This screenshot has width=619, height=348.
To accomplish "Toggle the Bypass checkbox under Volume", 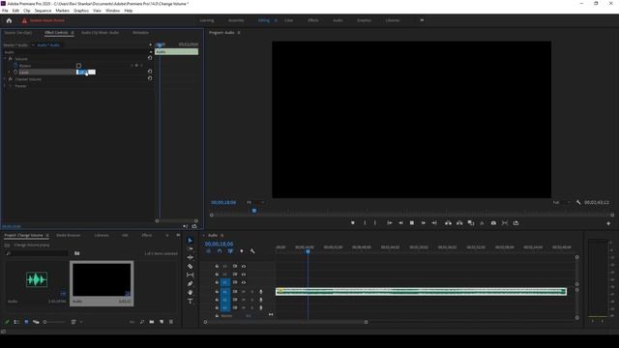I will (78, 66).
